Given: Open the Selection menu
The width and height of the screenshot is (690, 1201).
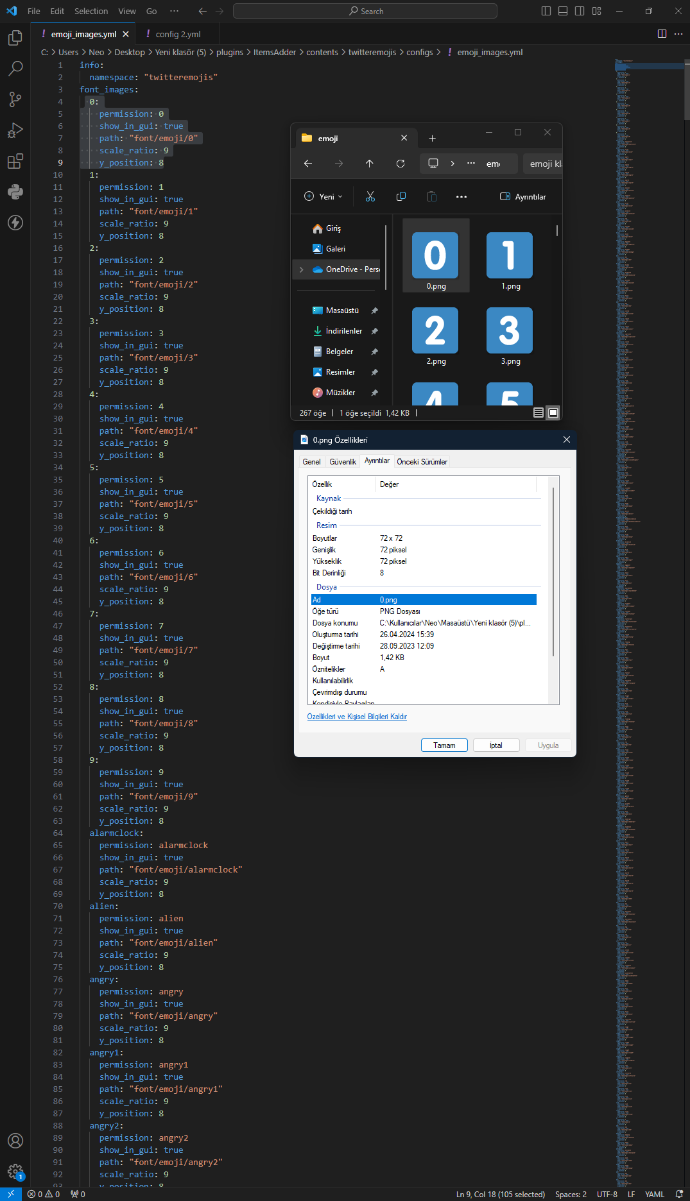Looking at the screenshot, I should click(91, 11).
